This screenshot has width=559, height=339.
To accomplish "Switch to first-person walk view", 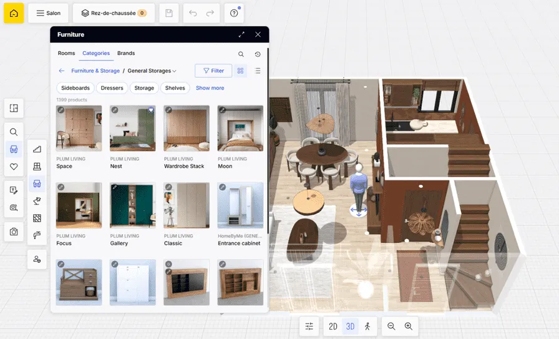I will [x=367, y=326].
